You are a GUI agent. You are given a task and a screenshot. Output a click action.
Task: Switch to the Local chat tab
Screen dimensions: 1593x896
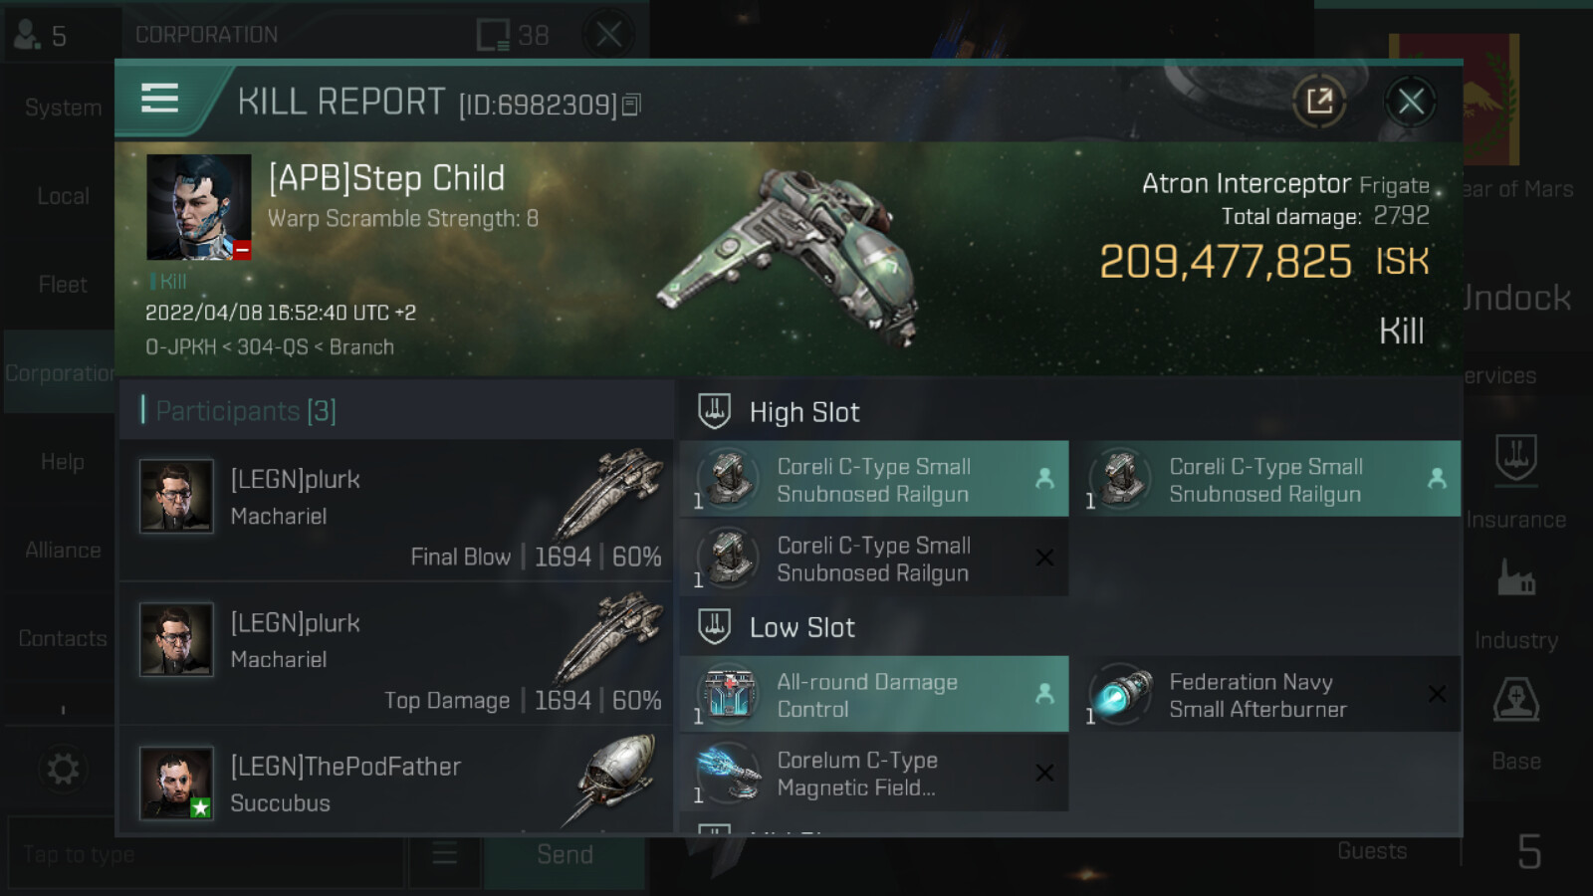62,196
